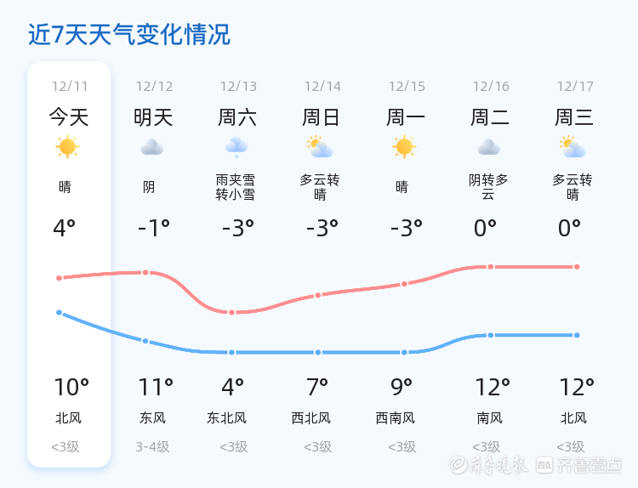This screenshot has width=638, height=488.
Task: Select the 今天 day tab
Action: [x=69, y=117]
